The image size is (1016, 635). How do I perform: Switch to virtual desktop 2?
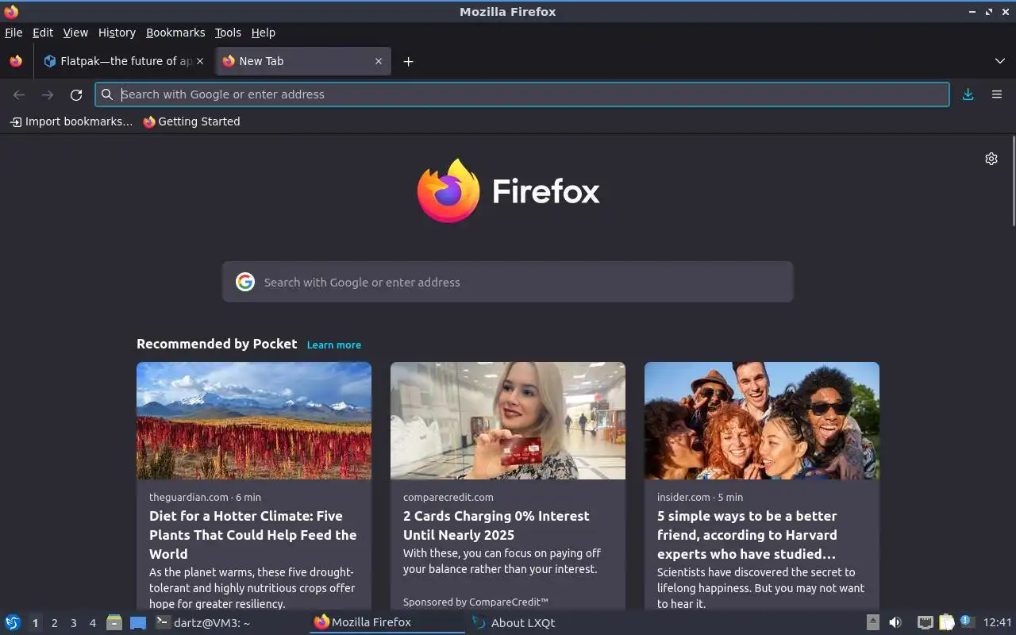[54, 623]
